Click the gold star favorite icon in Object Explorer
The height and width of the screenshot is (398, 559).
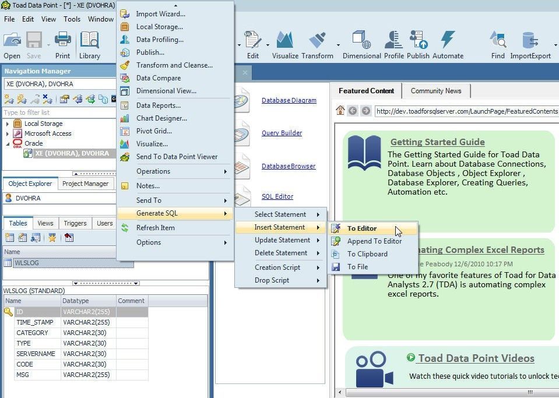(x=52, y=238)
